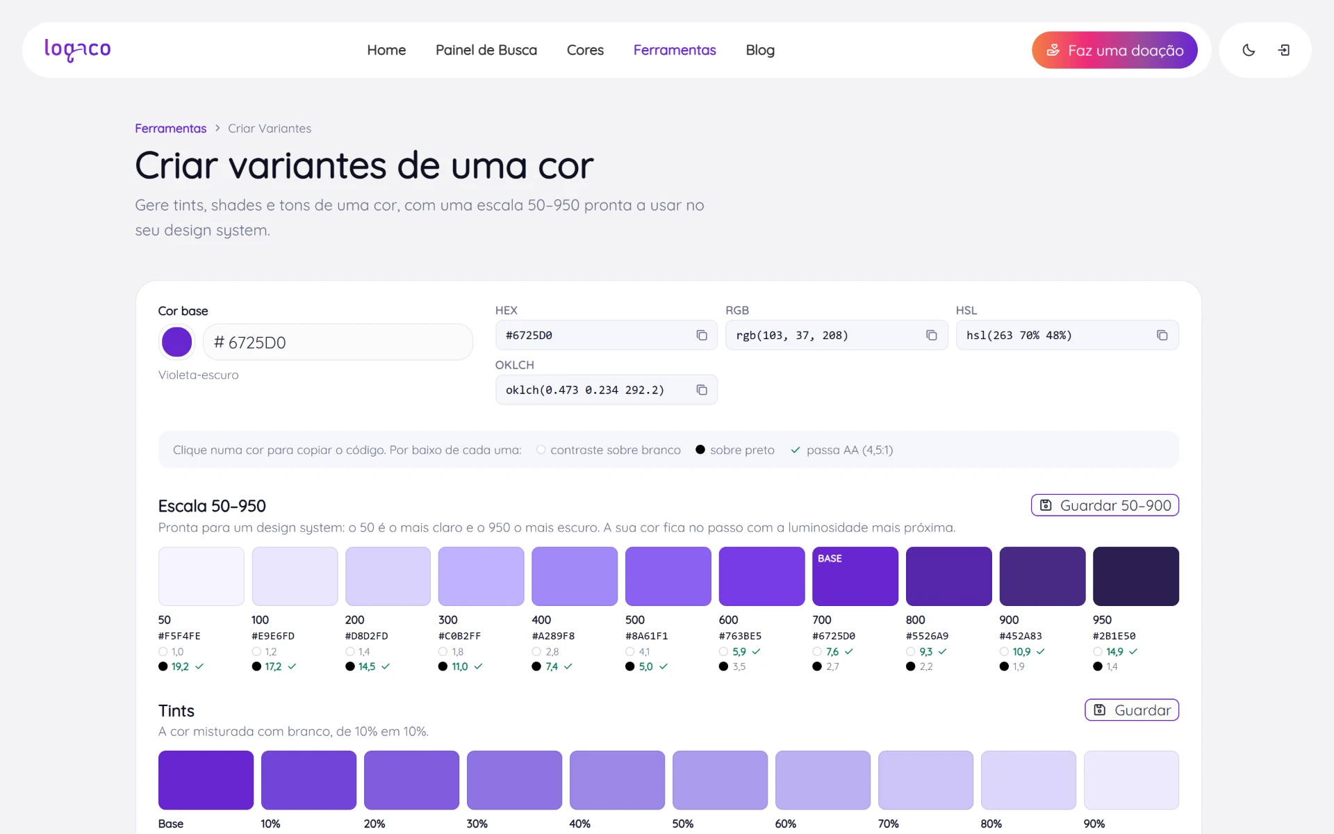1334x834 pixels.
Task: Copy the HSL value icon
Action: pos(1162,335)
